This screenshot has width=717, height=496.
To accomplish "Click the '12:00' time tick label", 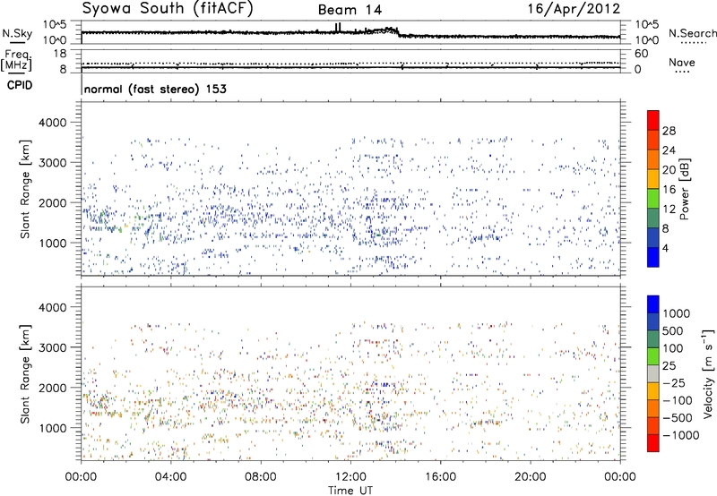I will click(350, 477).
